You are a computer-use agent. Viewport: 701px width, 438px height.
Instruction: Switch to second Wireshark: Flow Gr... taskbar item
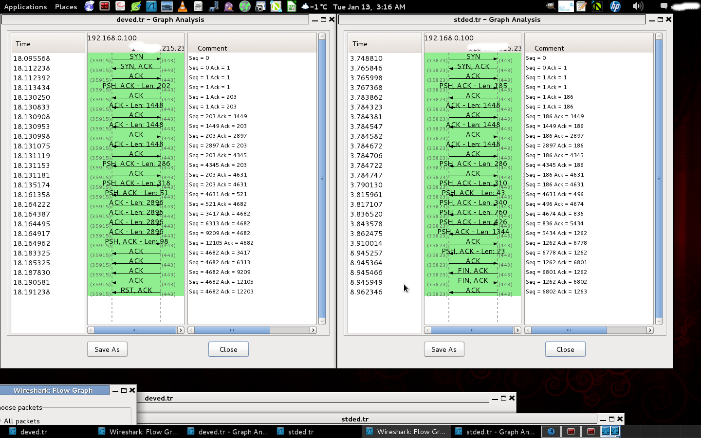click(406, 432)
